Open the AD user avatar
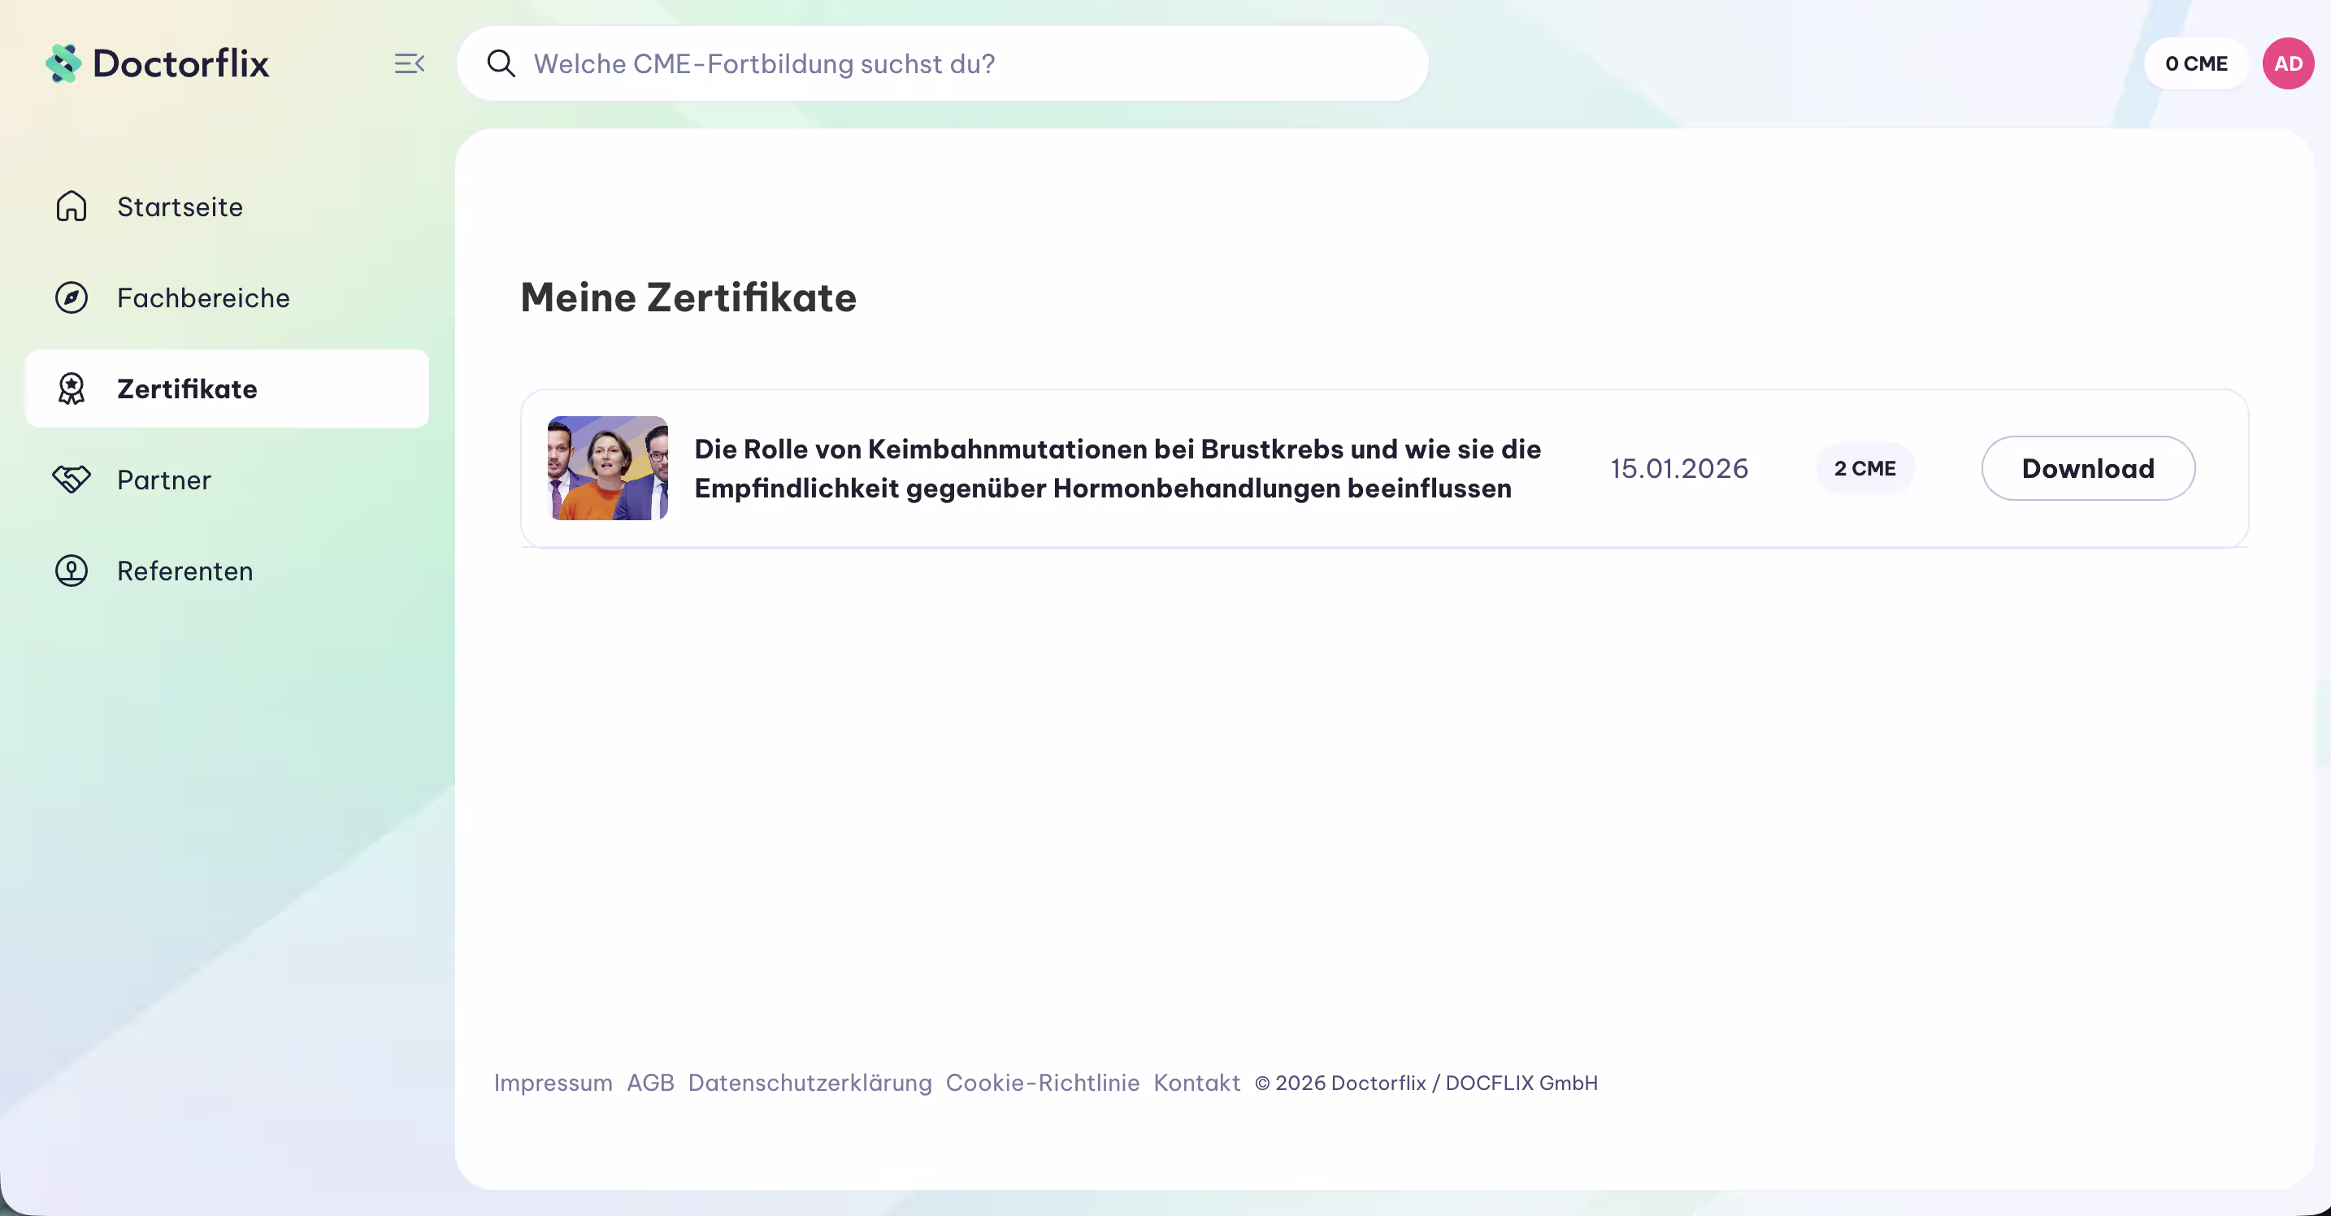 pyautogui.click(x=2288, y=63)
